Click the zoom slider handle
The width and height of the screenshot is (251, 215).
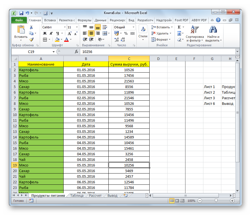[216, 201]
